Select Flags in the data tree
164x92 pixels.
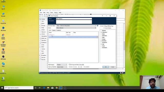tap(103, 38)
